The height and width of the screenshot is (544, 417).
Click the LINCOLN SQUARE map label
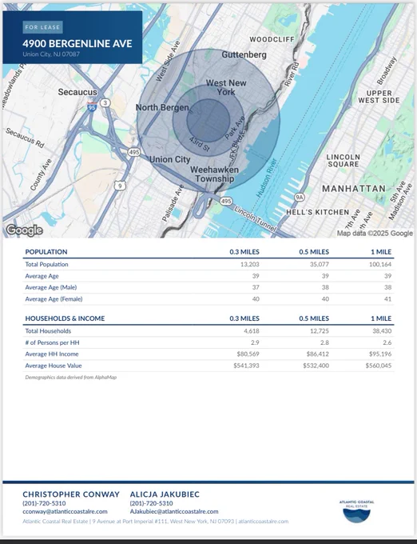tap(344, 161)
